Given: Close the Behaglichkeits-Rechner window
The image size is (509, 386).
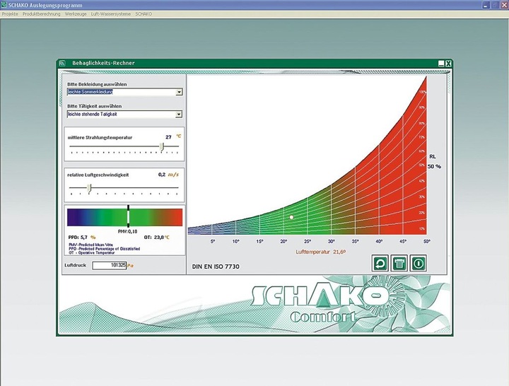Looking at the screenshot, I should click(447, 64).
